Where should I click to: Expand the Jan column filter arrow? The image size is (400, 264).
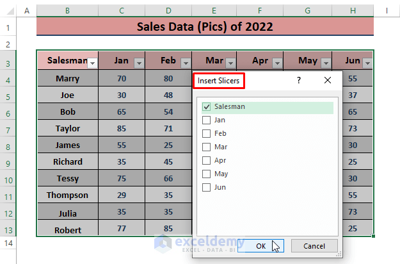[139, 63]
